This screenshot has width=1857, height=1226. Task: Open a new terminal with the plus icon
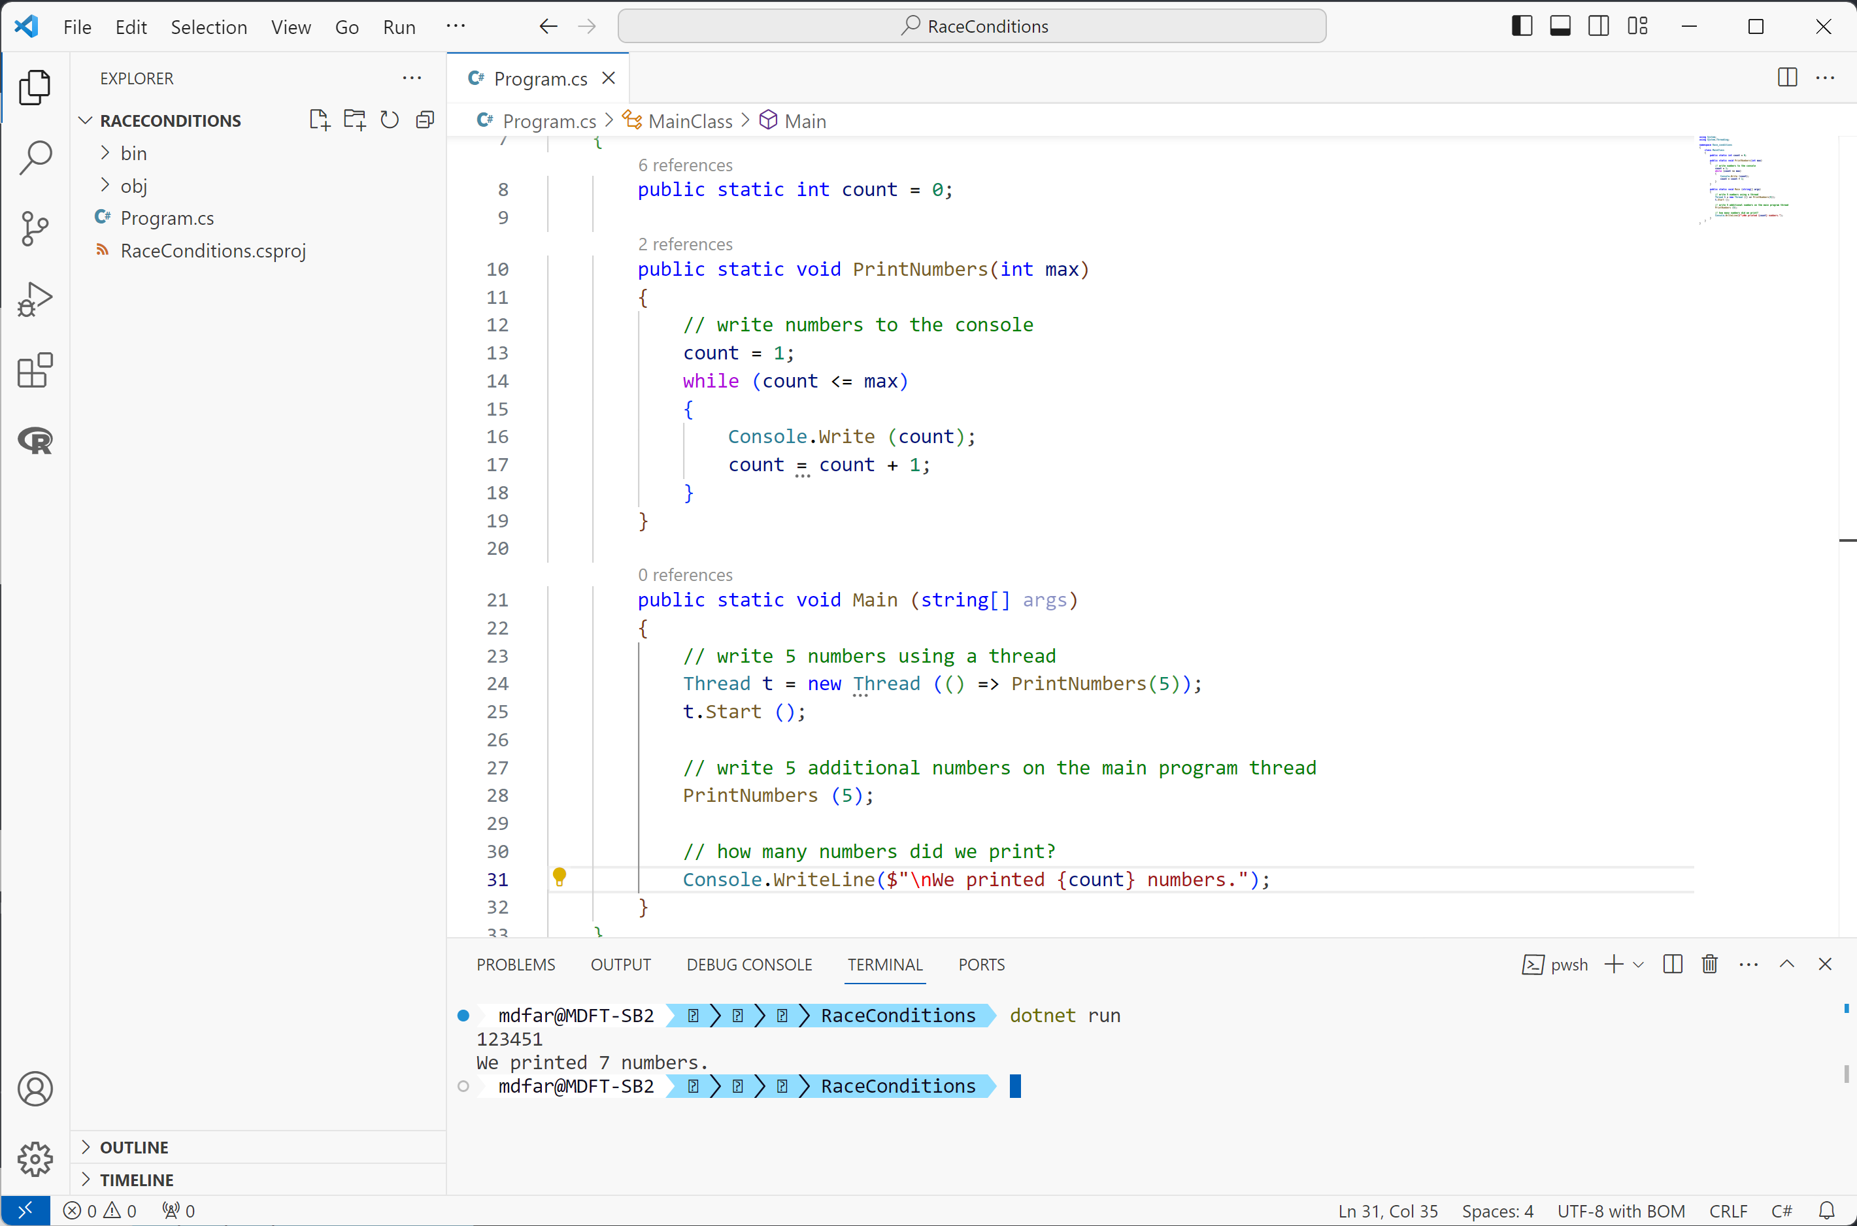tap(1613, 964)
